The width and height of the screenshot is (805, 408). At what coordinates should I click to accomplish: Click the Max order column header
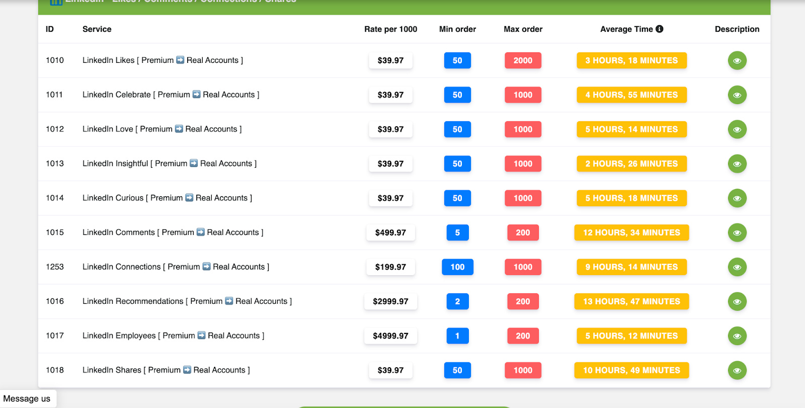523,29
